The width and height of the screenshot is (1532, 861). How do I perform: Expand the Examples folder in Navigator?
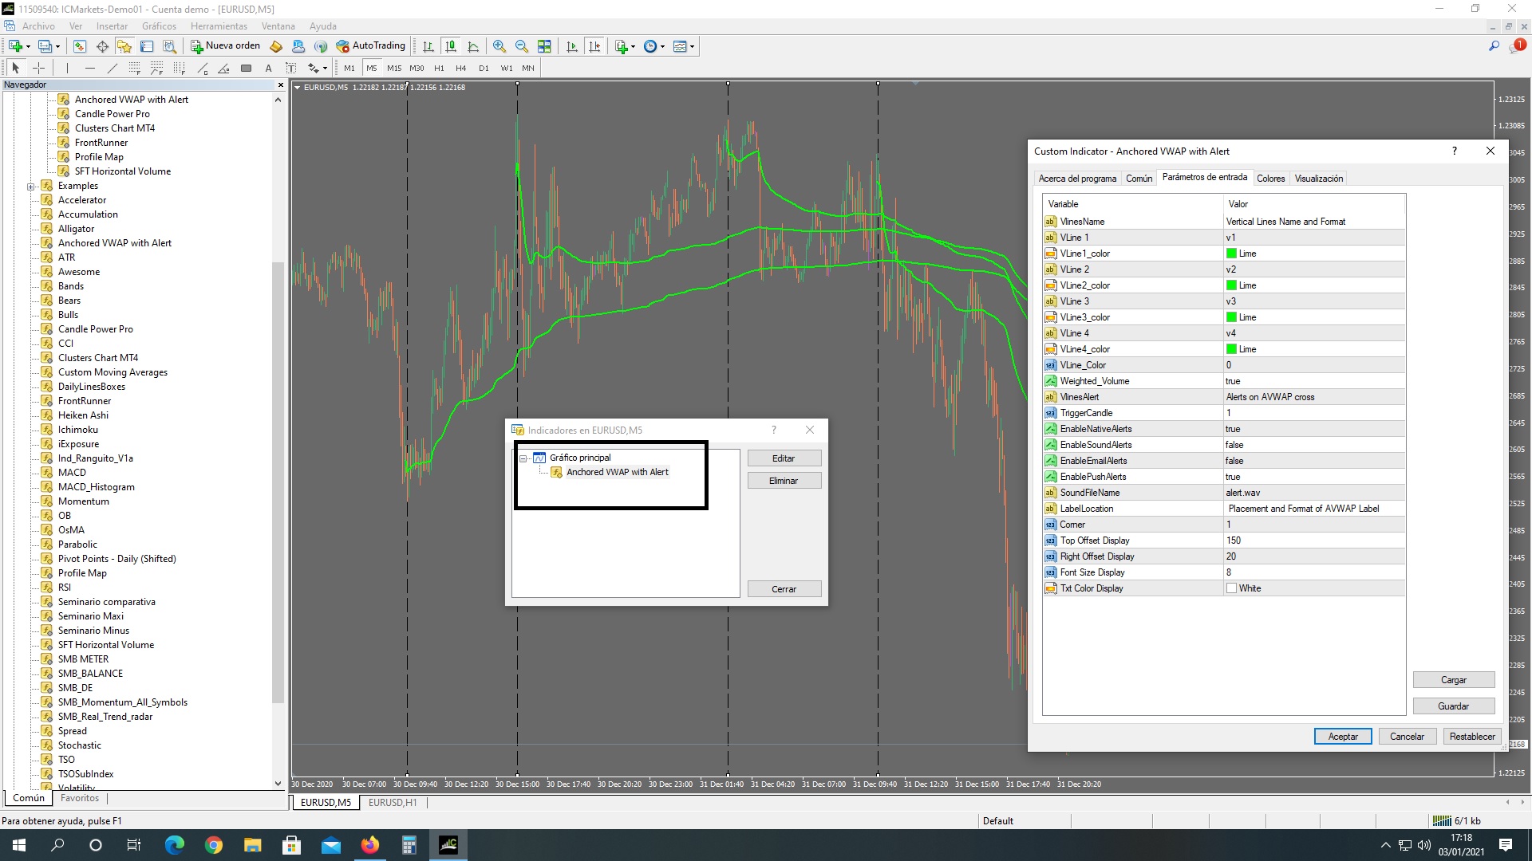coord(30,187)
